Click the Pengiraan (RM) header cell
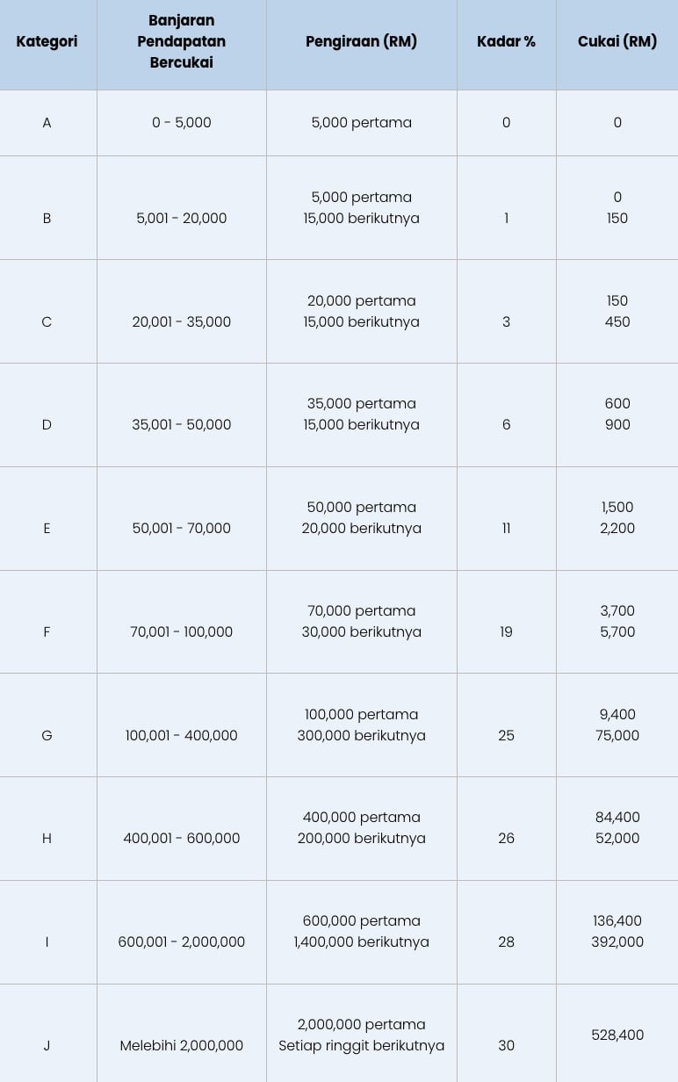The width and height of the screenshot is (678, 1082). tap(361, 41)
